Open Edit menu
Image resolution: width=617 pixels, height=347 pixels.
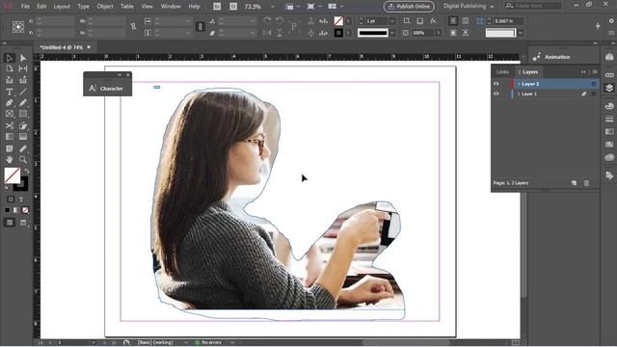(x=41, y=7)
